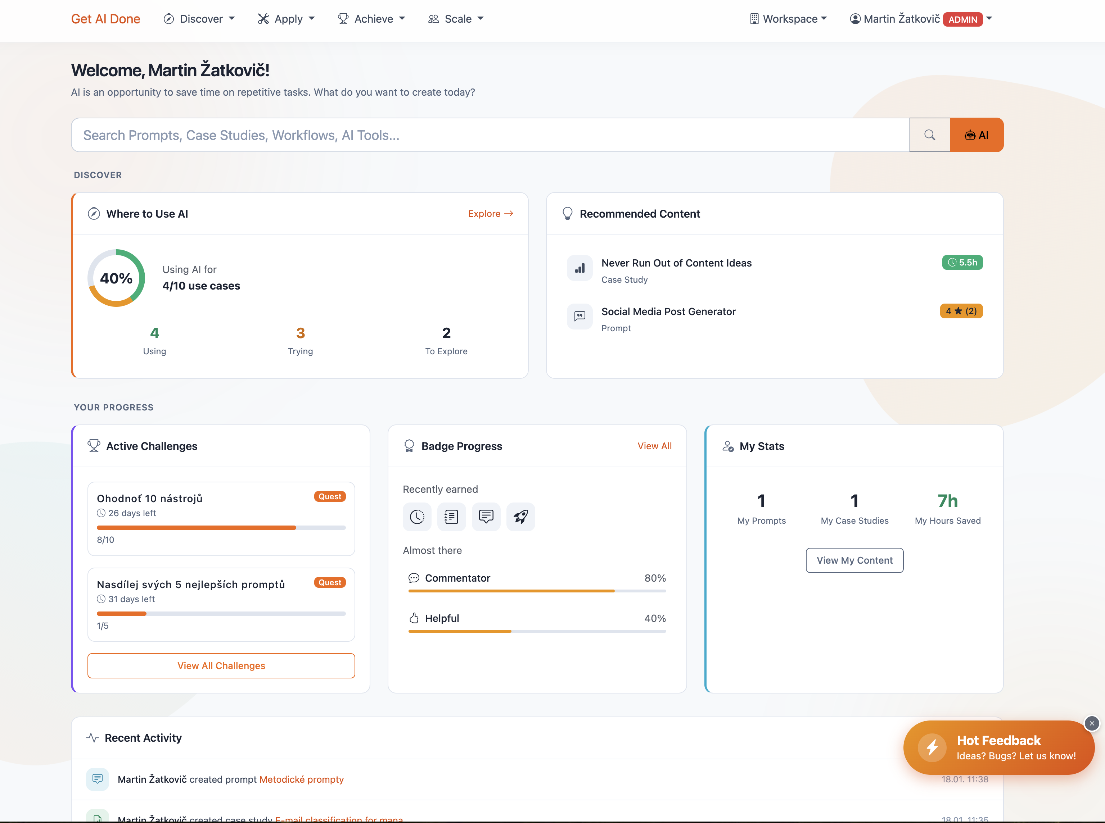The image size is (1105, 823).
Task: Click the Commentator badge progress bar
Action: (537, 591)
